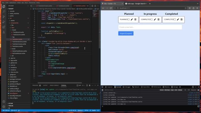Open the Run and Debug view
The height and width of the screenshot is (113, 201).
(4, 22)
